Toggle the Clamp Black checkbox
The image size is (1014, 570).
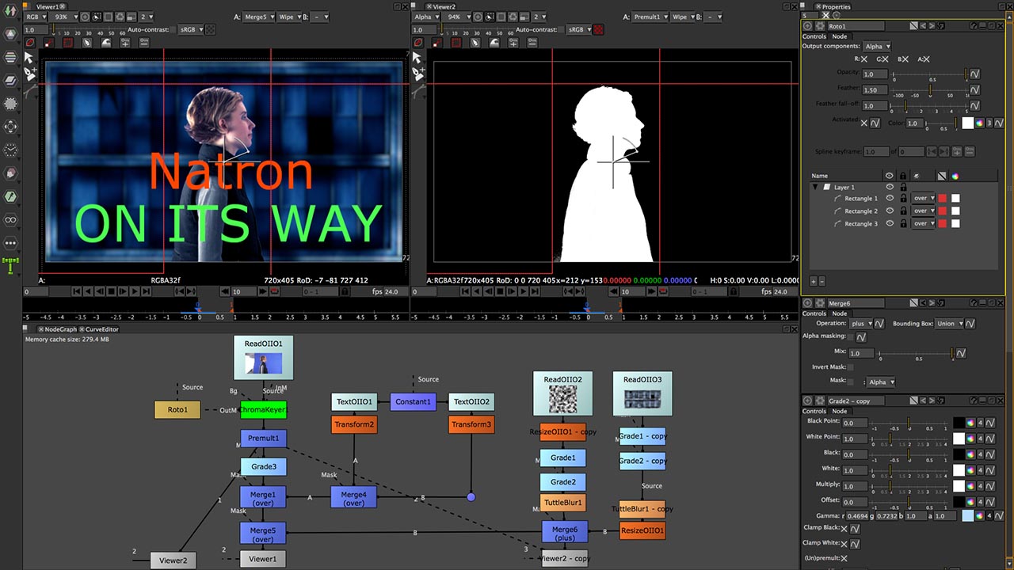pos(844,528)
